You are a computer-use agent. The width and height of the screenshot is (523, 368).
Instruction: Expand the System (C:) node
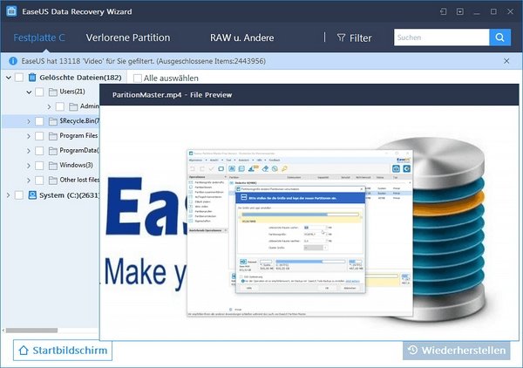click(9, 195)
